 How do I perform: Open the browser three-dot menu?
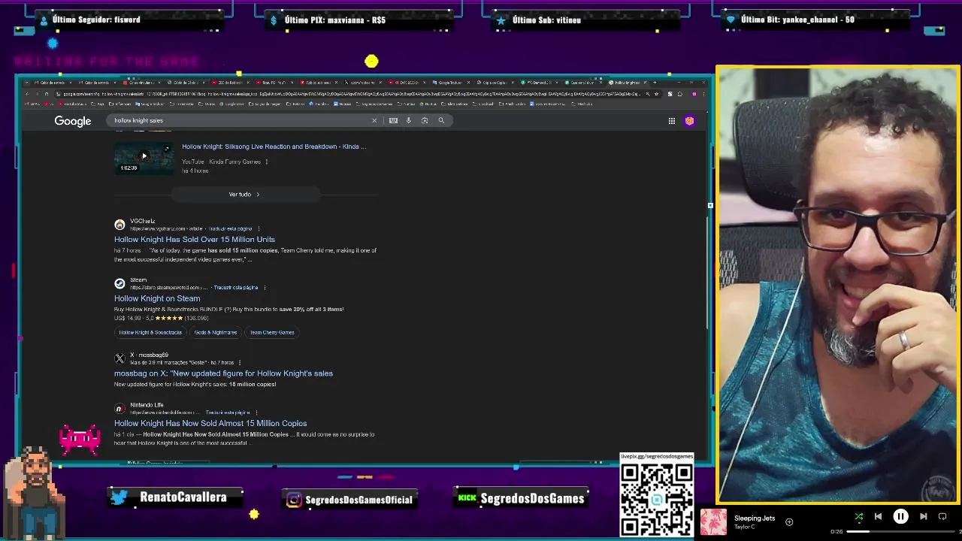pyautogui.click(x=704, y=94)
